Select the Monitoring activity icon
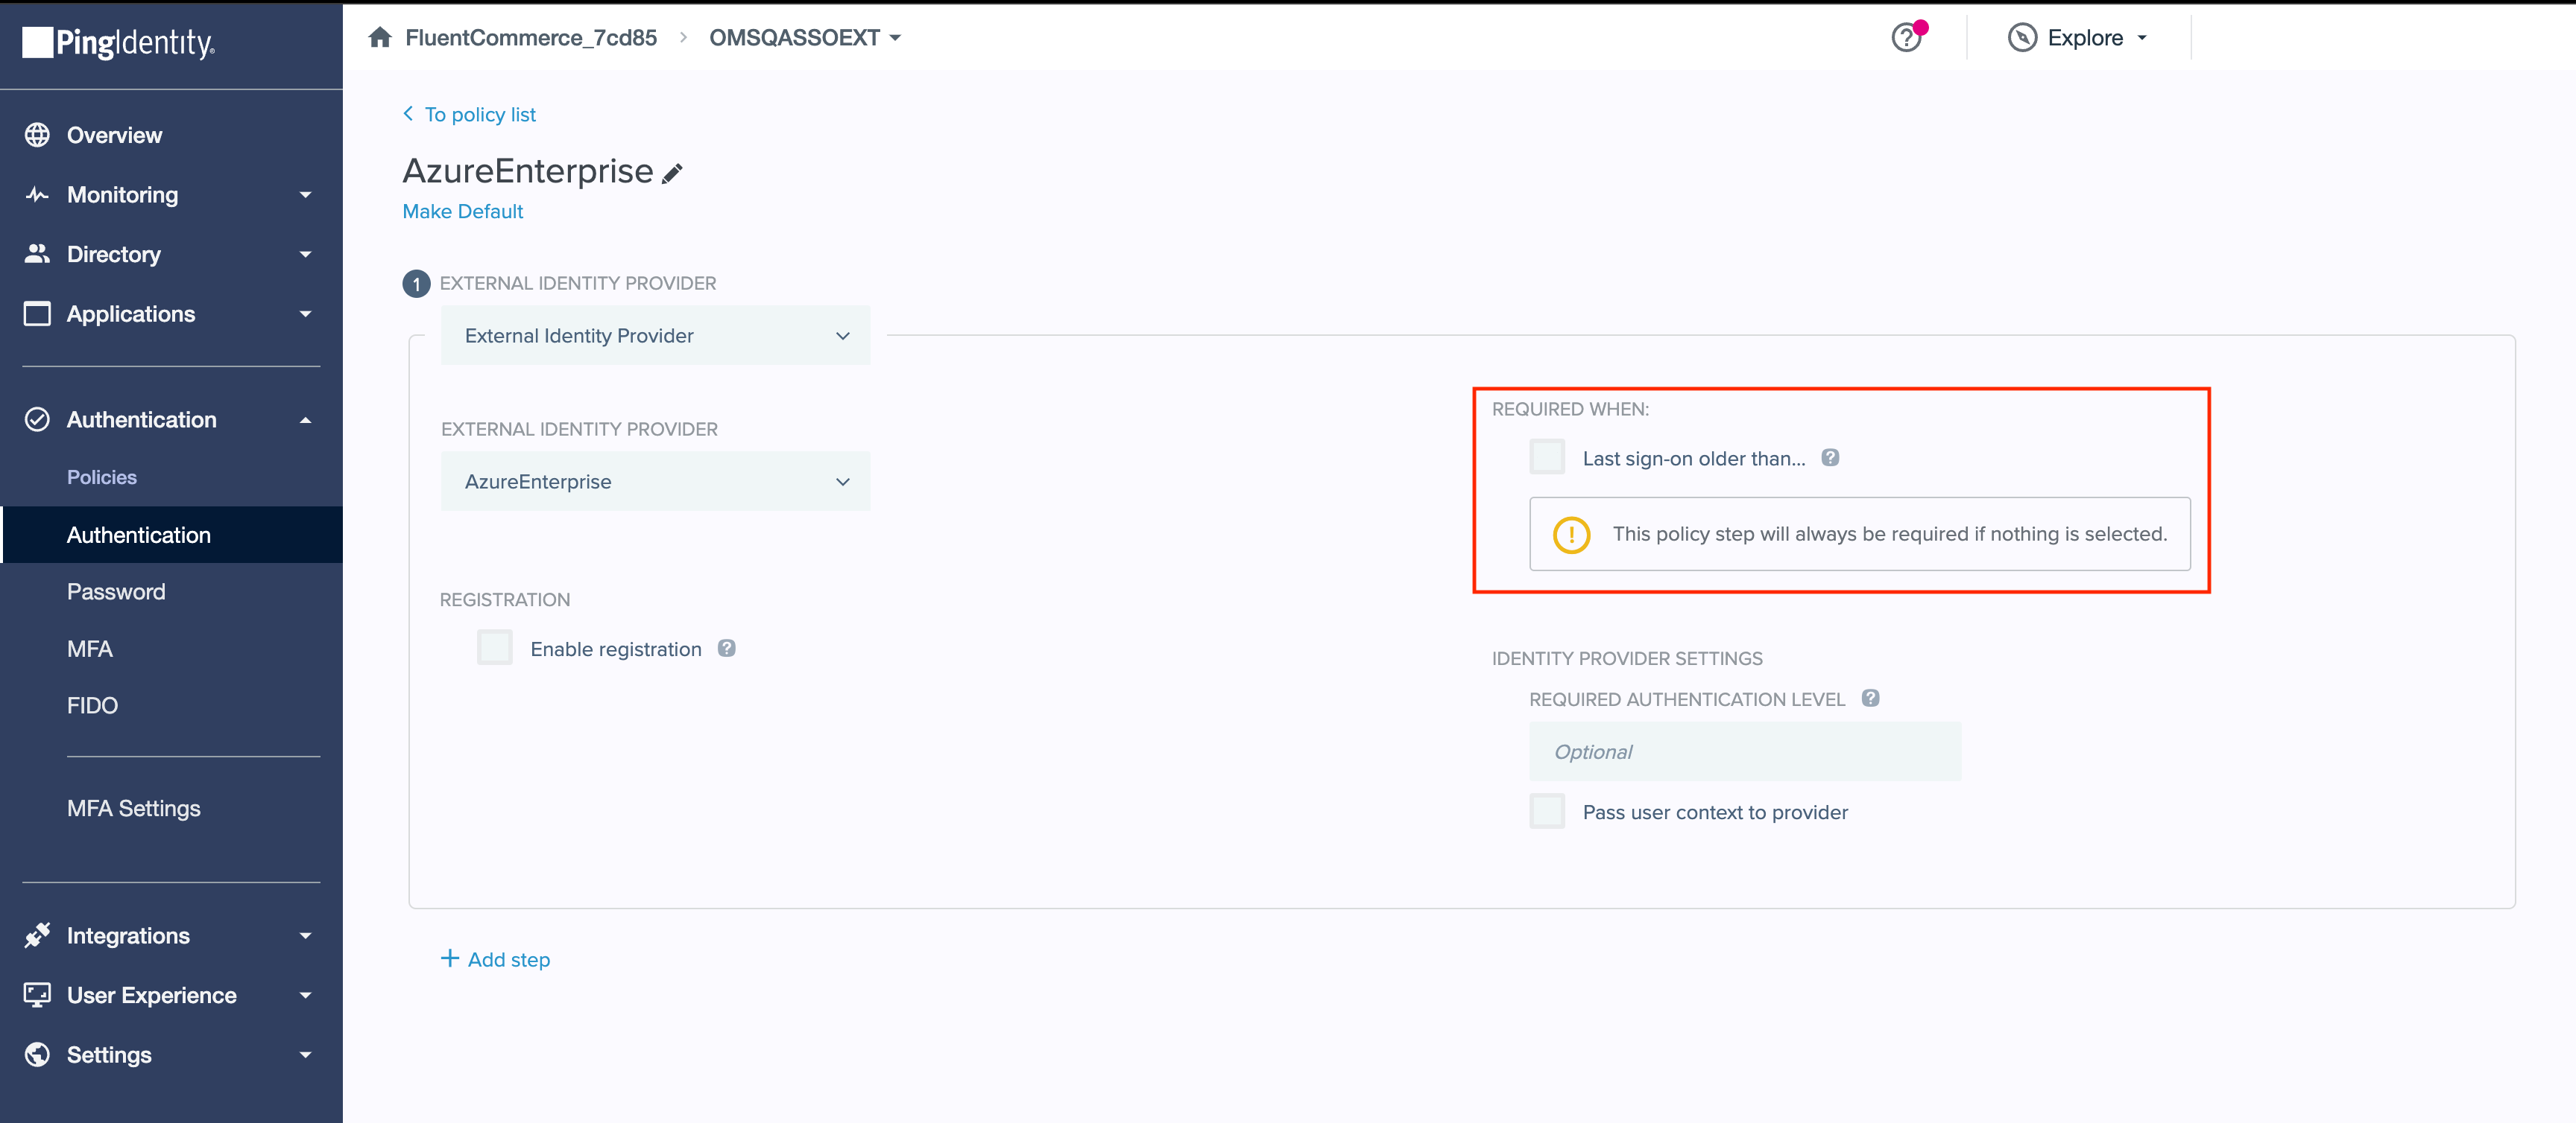The image size is (2576, 1123). (x=37, y=194)
